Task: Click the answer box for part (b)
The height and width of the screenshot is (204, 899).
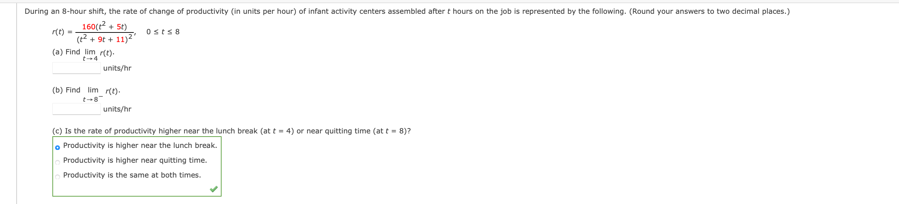Action: coord(76,109)
